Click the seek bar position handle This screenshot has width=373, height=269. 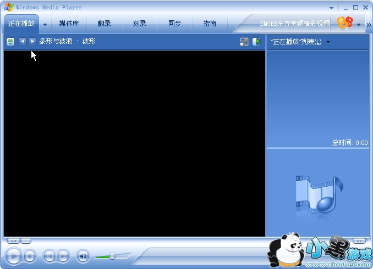pyautogui.click(x=26, y=241)
